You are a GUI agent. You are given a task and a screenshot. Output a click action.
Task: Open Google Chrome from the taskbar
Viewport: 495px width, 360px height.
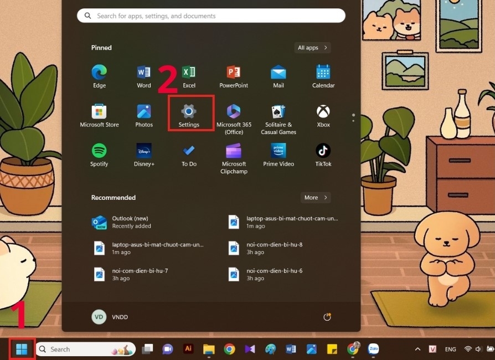pos(230,349)
